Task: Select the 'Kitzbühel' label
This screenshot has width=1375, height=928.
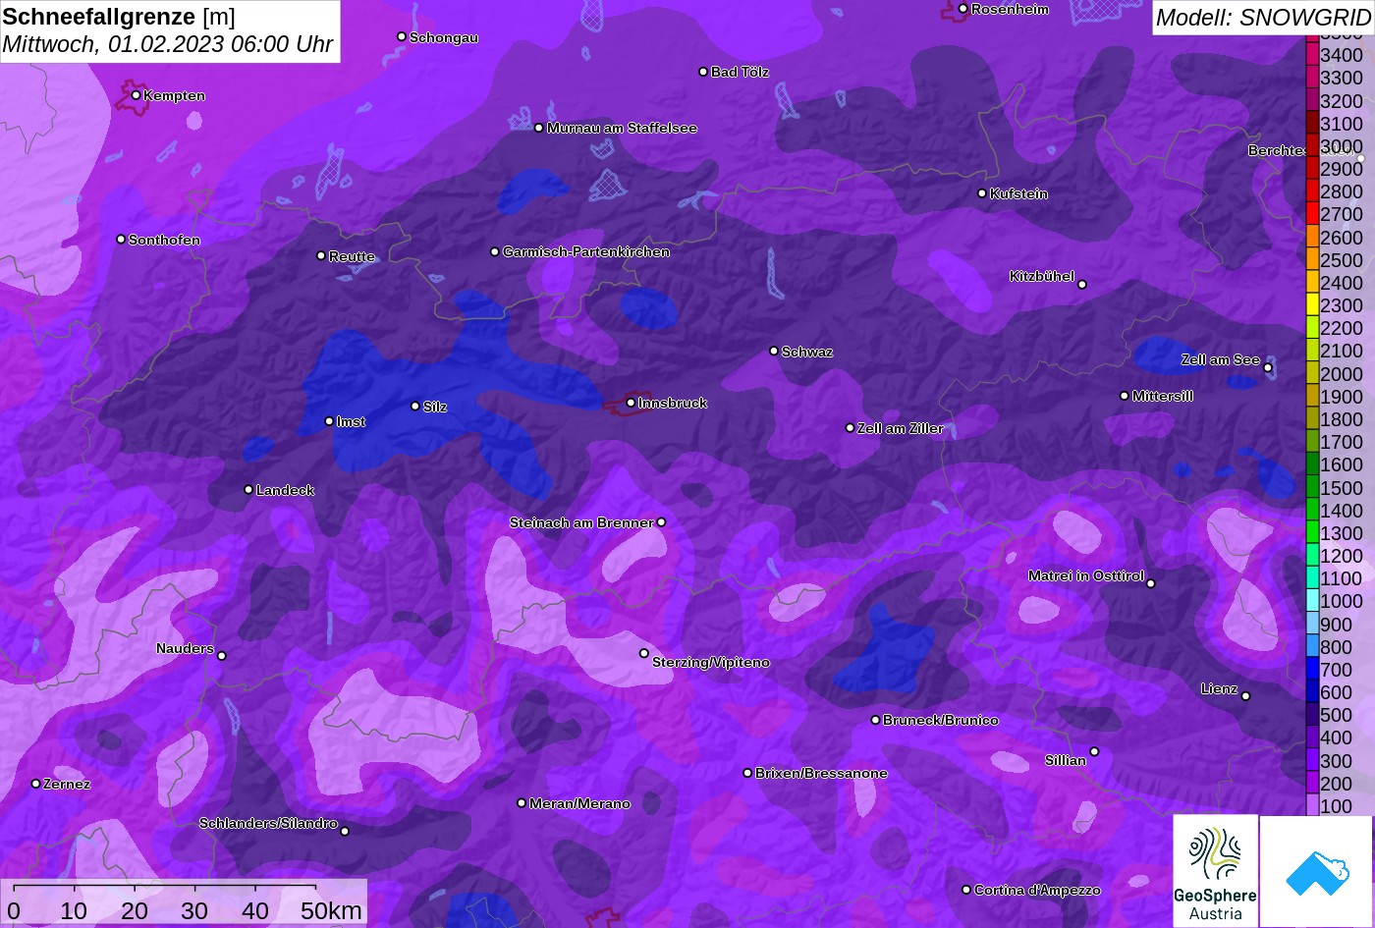Action: [x=1042, y=276]
